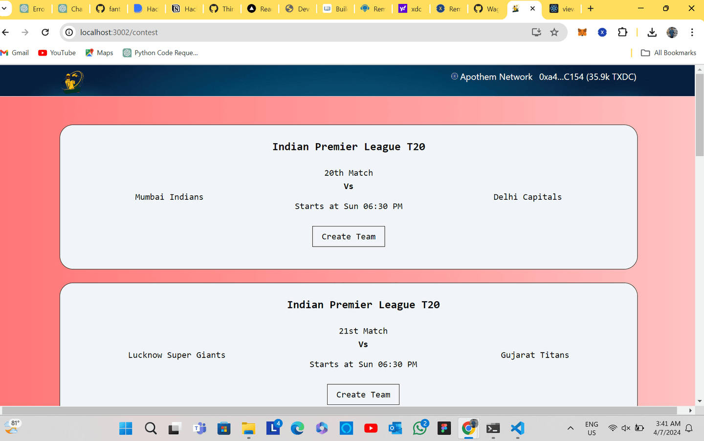Open the MetaMask fox extension
Image resolution: width=704 pixels, height=441 pixels.
coord(582,32)
